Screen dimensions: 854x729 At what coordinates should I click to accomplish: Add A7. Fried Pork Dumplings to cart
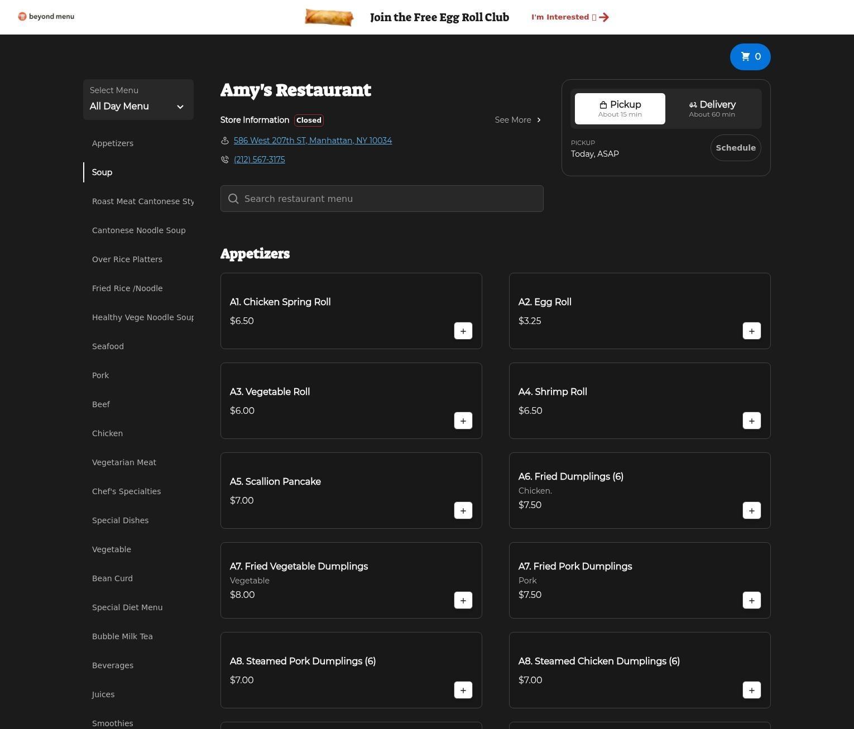[x=751, y=601]
